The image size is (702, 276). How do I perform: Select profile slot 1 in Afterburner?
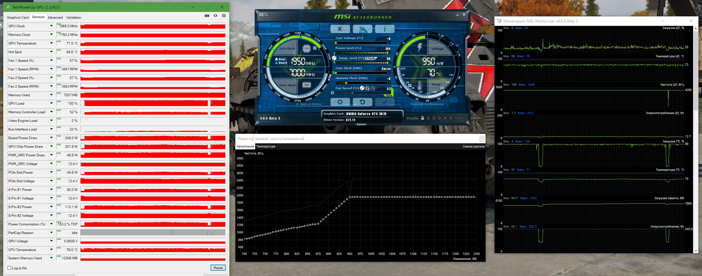pyautogui.click(x=428, y=118)
